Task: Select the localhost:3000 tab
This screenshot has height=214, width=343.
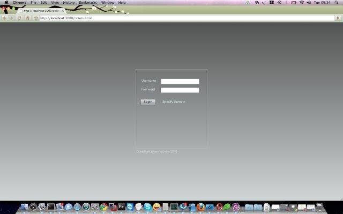Action: click(42, 11)
